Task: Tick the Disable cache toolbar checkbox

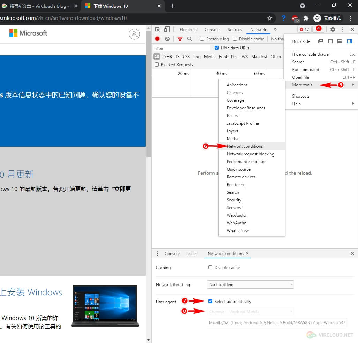Action: pos(235,39)
